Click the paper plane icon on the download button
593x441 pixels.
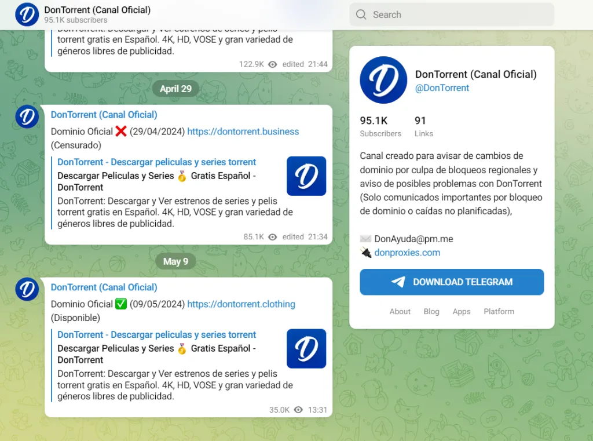(x=398, y=282)
